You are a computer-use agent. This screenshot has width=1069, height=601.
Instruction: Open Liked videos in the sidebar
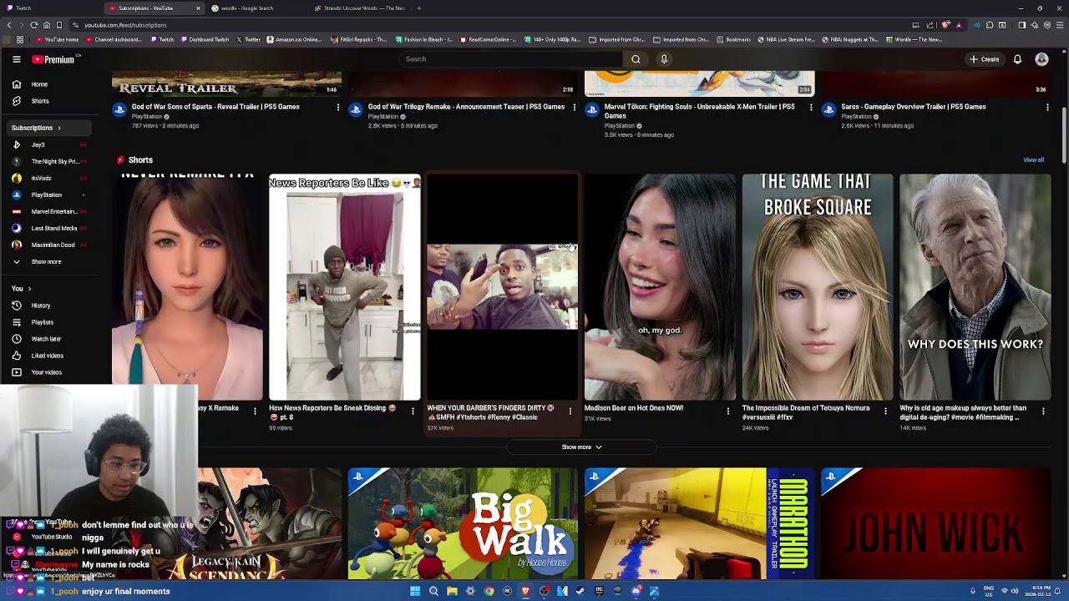coord(48,356)
